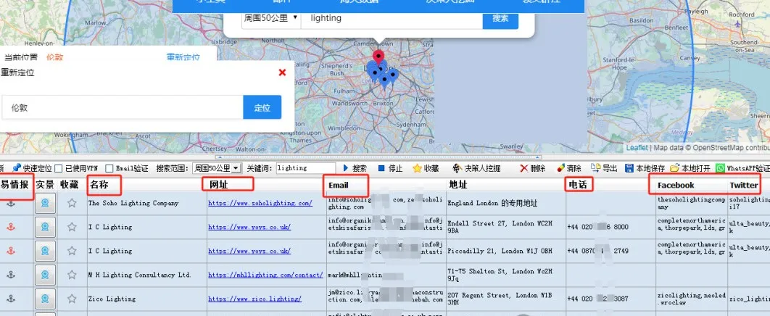The width and height of the screenshot is (770, 316).
Task: Star the Endell Street I C Lighting row
Action: (73, 227)
